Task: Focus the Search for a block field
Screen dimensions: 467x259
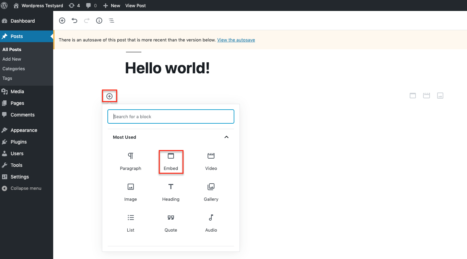Action: click(x=171, y=116)
